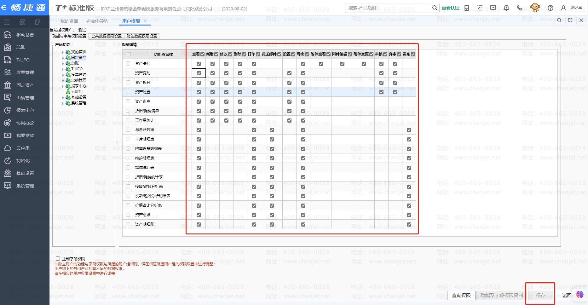Toggle the 控制字段权限 checkbox
Screen dimensions: 588x305
(58, 259)
